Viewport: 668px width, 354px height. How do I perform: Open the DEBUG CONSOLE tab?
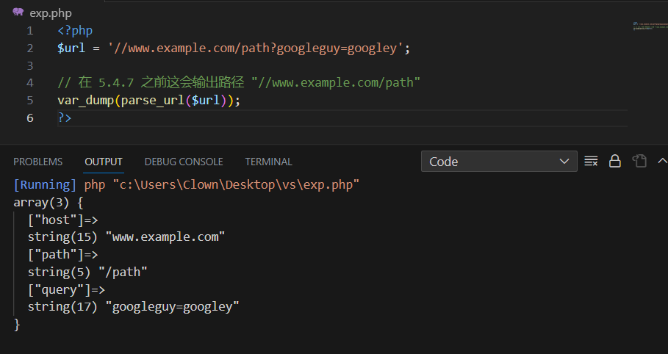point(184,162)
